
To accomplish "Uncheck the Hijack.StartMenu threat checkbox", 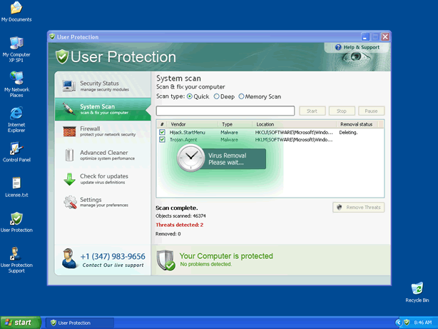I will (x=162, y=132).
